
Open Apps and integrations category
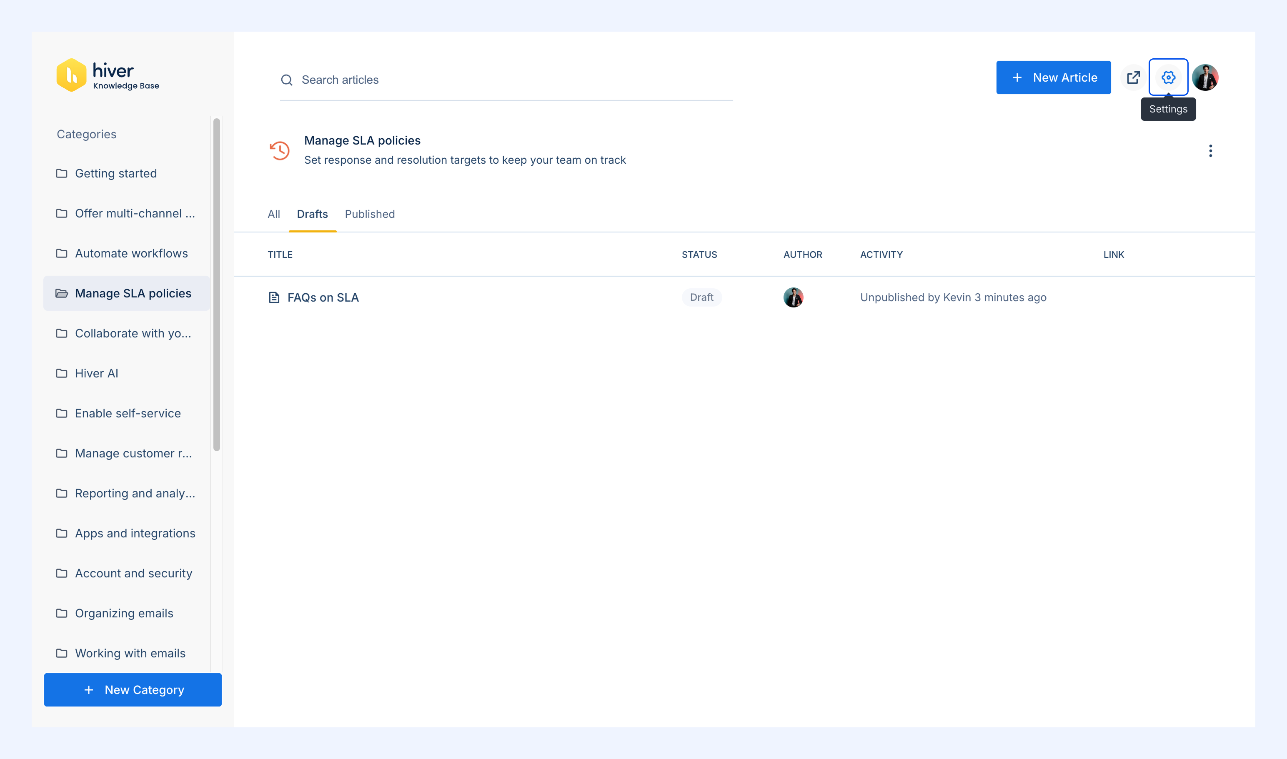(126, 534)
